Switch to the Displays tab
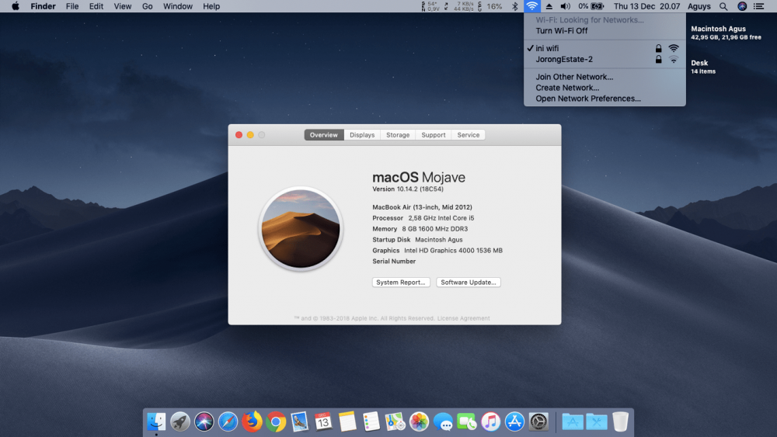The width and height of the screenshot is (777, 437). click(362, 134)
